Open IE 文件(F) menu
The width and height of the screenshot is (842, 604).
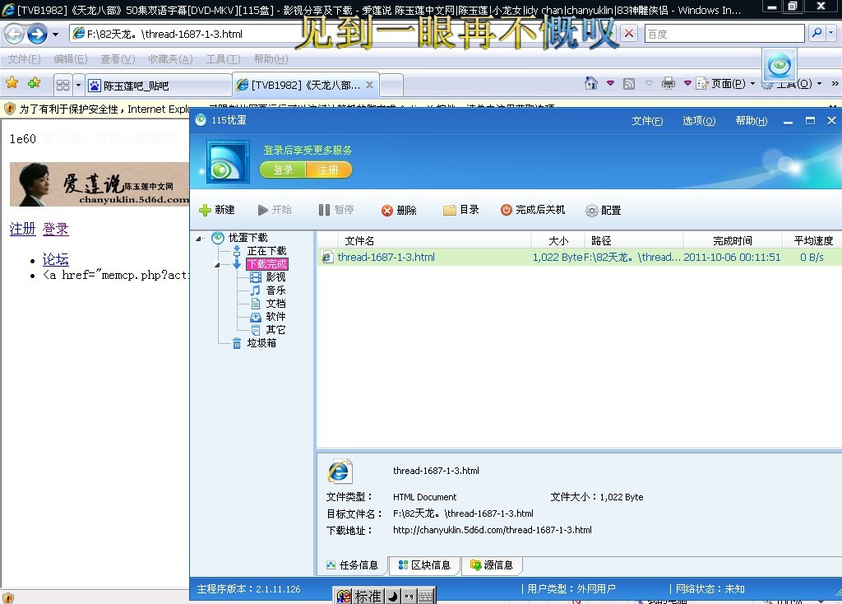(x=24, y=59)
